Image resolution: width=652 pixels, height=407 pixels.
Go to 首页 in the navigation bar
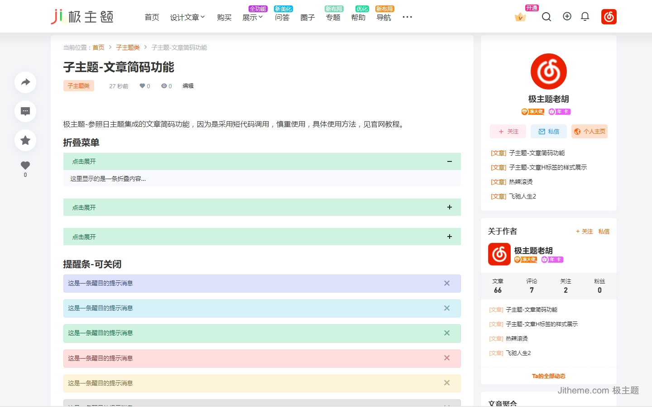(x=152, y=17)
